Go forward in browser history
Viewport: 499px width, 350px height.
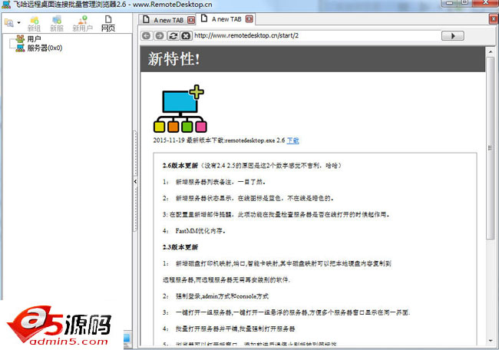point(160,35)
